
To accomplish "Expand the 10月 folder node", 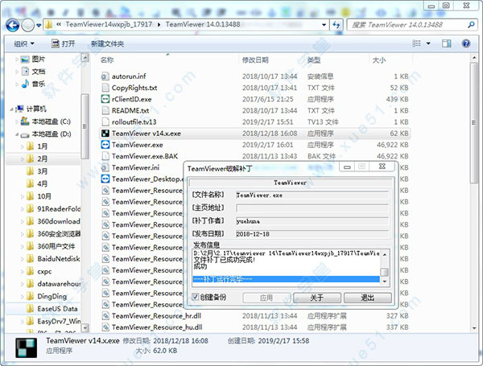I will point(23,196).
